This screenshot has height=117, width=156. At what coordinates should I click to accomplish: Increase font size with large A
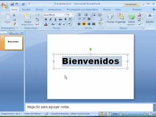tap(59, 24)
